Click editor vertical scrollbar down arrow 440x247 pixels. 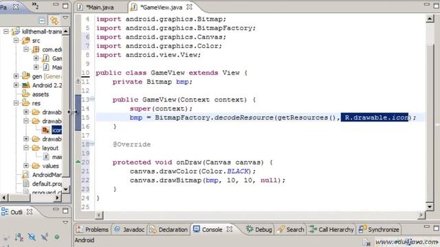tap(430, 207)
